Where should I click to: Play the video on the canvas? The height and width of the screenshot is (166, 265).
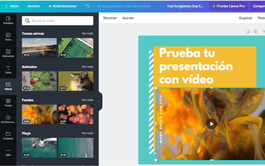[212, 124]
